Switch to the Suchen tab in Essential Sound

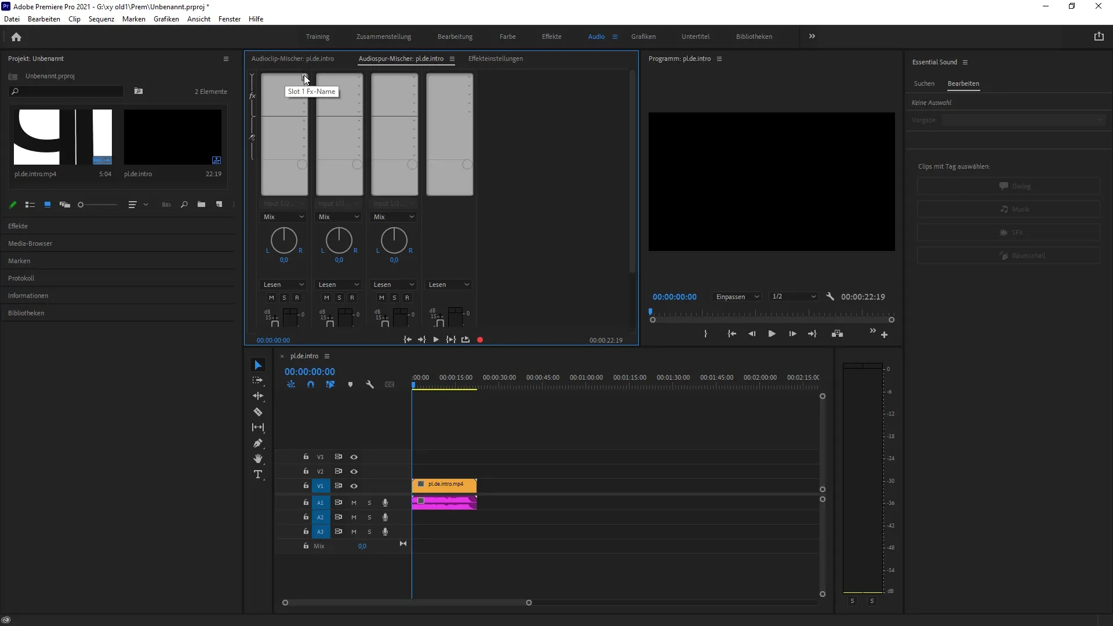[924, 83]
